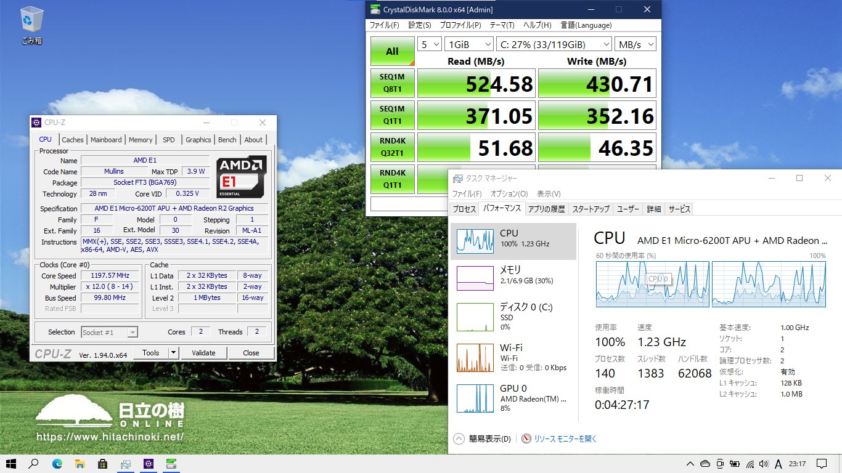Screen dimensions: 842x473
Task: Switch to CPU-Z Caches tab
Action: pos(73,140)
